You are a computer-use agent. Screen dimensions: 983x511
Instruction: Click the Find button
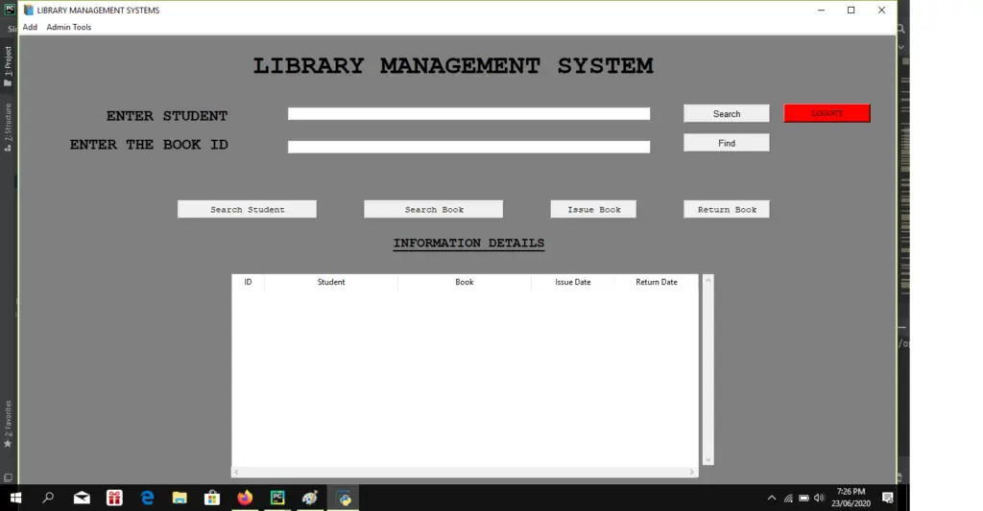tap(726, 143)
